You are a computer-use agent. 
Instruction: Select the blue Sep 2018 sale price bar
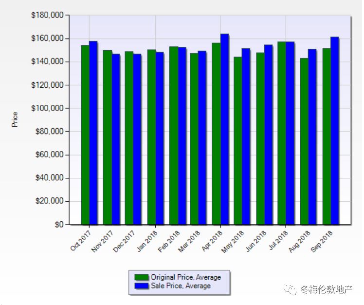click(335, 131)
